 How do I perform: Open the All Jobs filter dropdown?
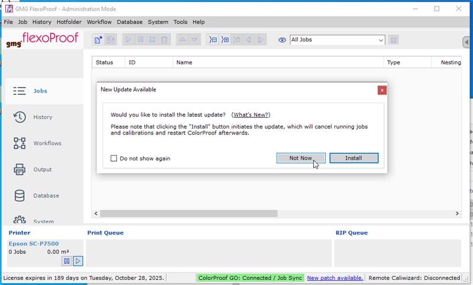point(337,40)
